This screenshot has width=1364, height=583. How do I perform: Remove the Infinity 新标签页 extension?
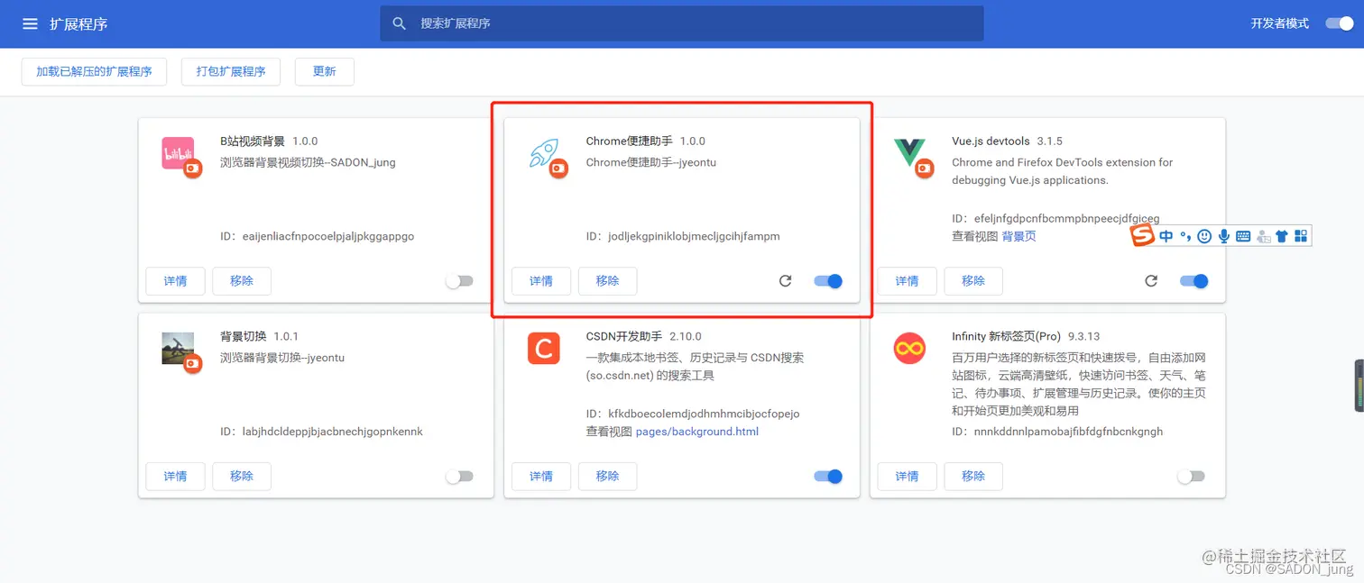(973, 476)
